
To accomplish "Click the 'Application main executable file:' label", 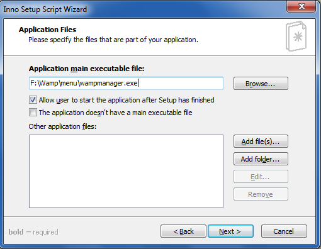I will 87,69.
